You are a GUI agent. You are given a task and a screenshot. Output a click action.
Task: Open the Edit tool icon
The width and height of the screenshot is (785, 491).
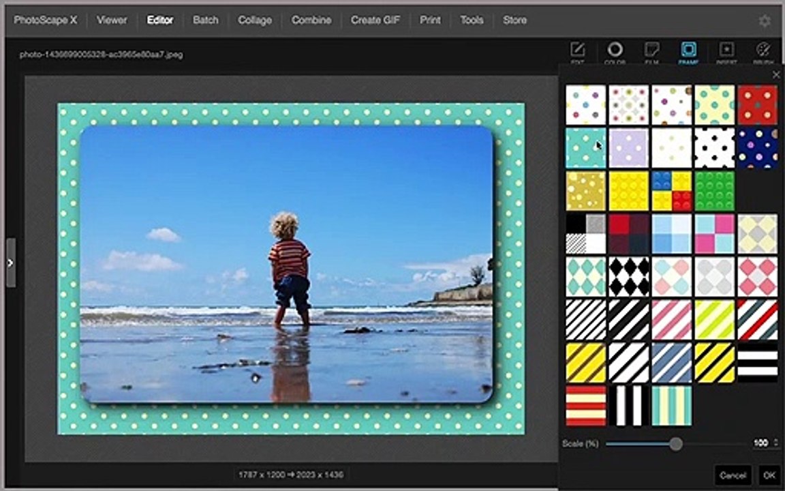click(577, 50)
